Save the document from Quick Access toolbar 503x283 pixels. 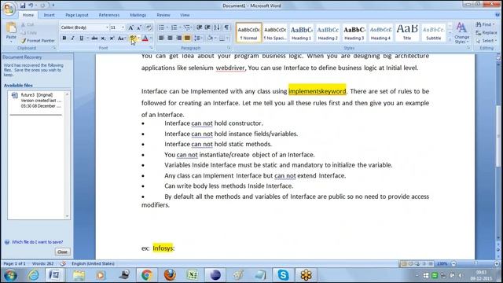[x=23, y=6]
